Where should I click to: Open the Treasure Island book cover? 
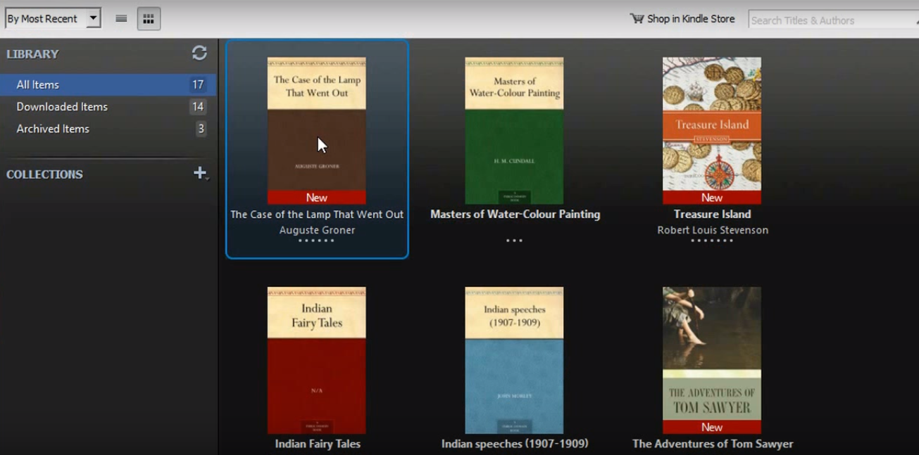point(712,131)
